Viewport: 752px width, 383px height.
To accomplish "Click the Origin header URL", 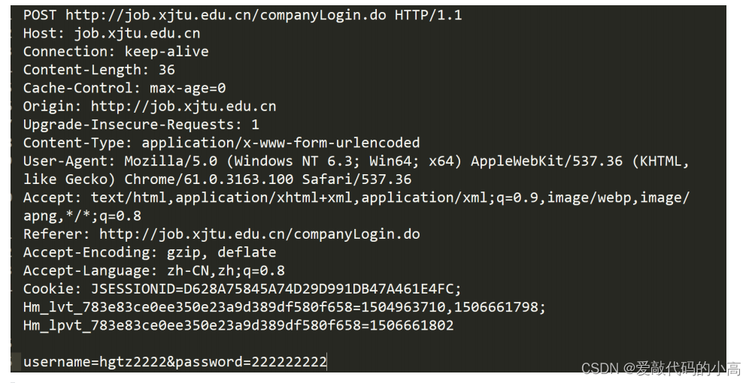I will pos(183,107).
